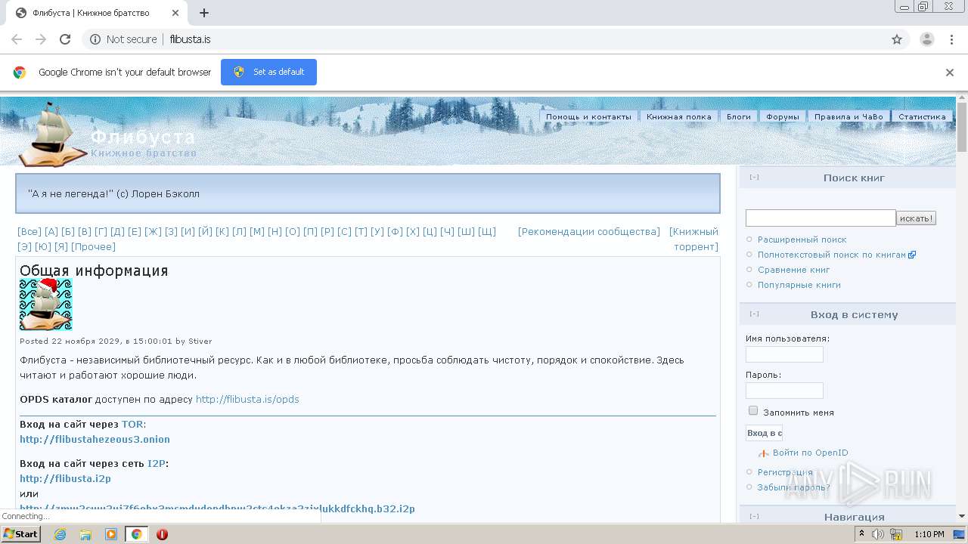Open the TOR link

[x=132, y=424]
